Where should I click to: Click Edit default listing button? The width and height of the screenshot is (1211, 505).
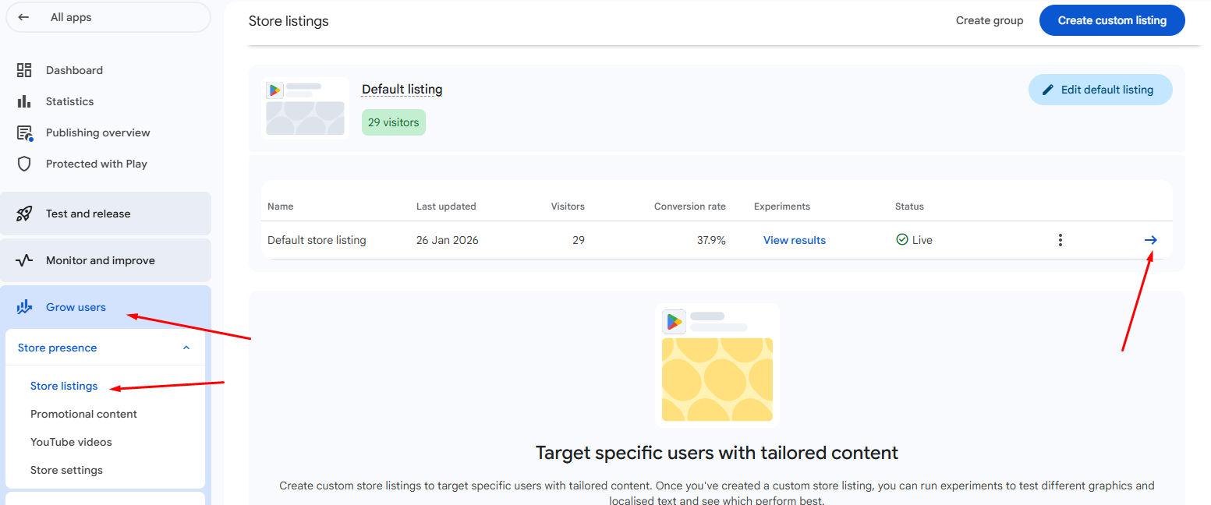(1100, 90)
